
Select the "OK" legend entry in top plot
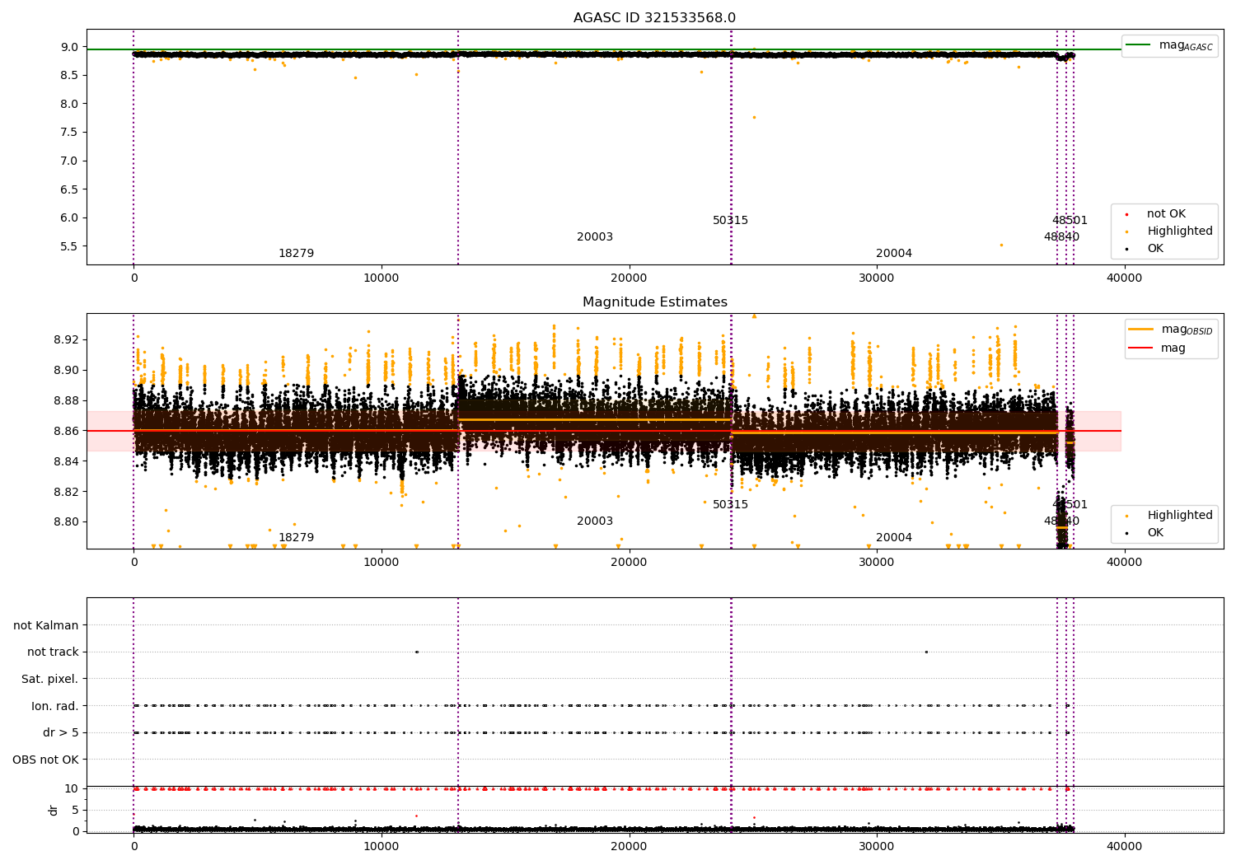(1145, 248)
